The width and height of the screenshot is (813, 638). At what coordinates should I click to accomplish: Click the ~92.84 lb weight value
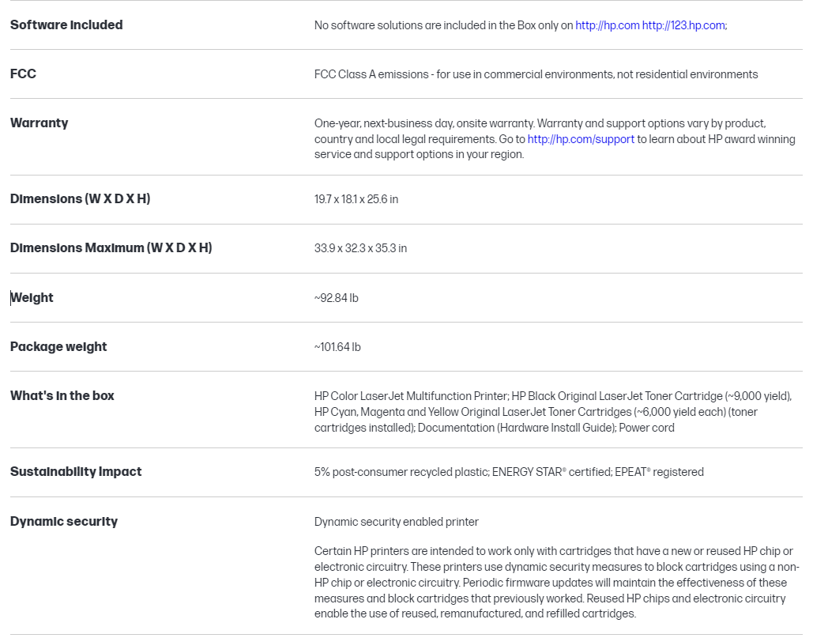click(x=336, y=298)
